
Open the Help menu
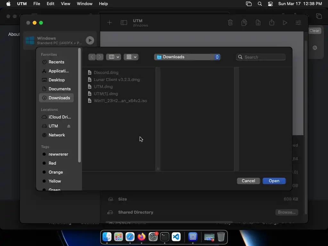(103, 4)
